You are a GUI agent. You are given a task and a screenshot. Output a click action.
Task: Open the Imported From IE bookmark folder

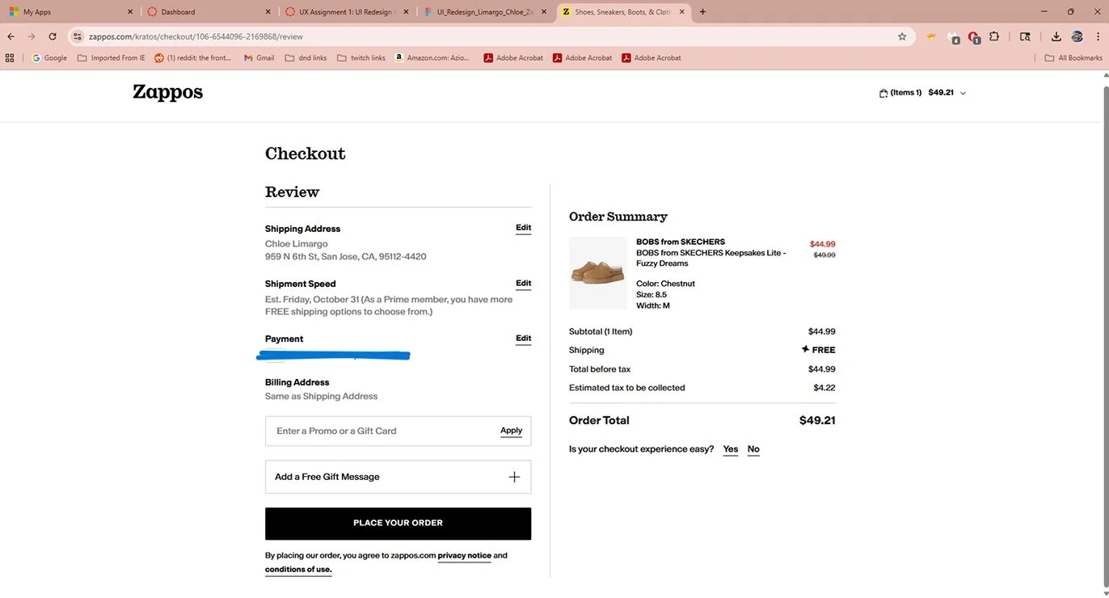tap(112, 57)
